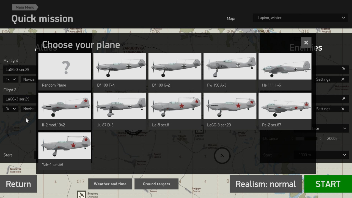Click the Return button

18,184
